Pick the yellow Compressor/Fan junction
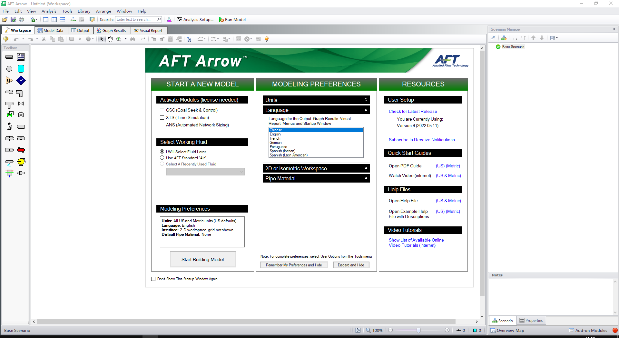 click(x=21, y=162)
